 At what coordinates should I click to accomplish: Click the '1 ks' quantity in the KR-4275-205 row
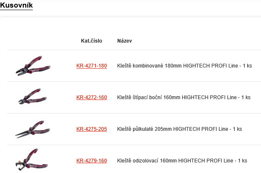237,129
